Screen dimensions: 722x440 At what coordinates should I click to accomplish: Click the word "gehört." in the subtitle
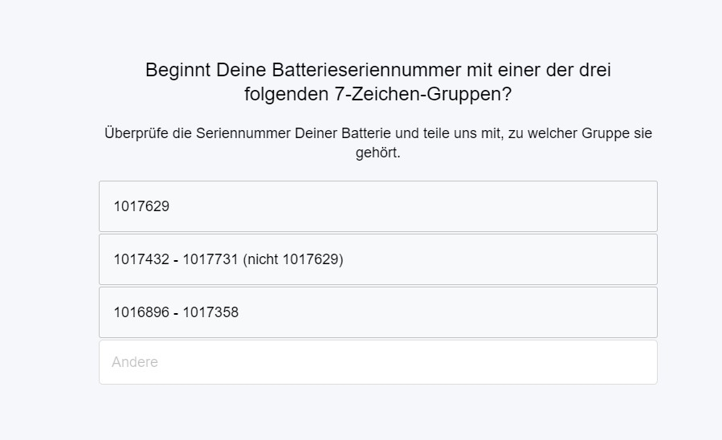click(x=377, y=153)
